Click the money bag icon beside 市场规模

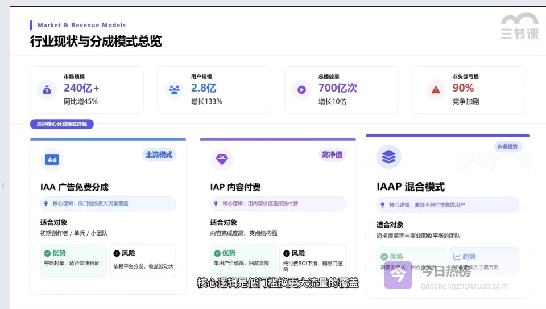[47, 90]
